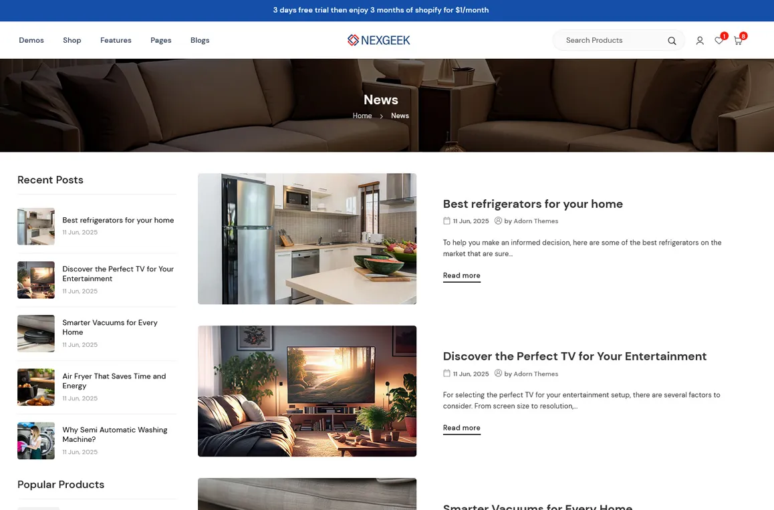The image size is (774, 510).
Task: Click Smarter Vacuums recent post thumbnail
Action: (x=36, y=334)
